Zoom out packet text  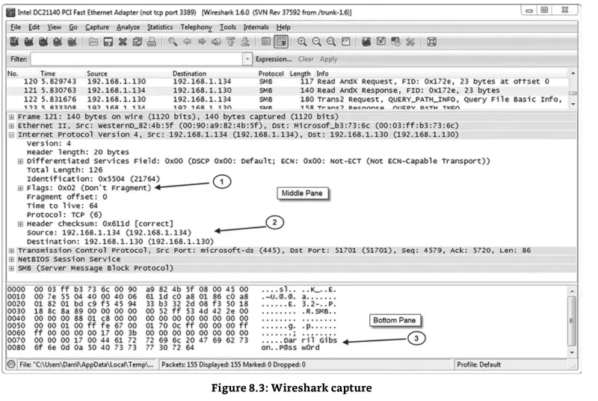[316, 42]
